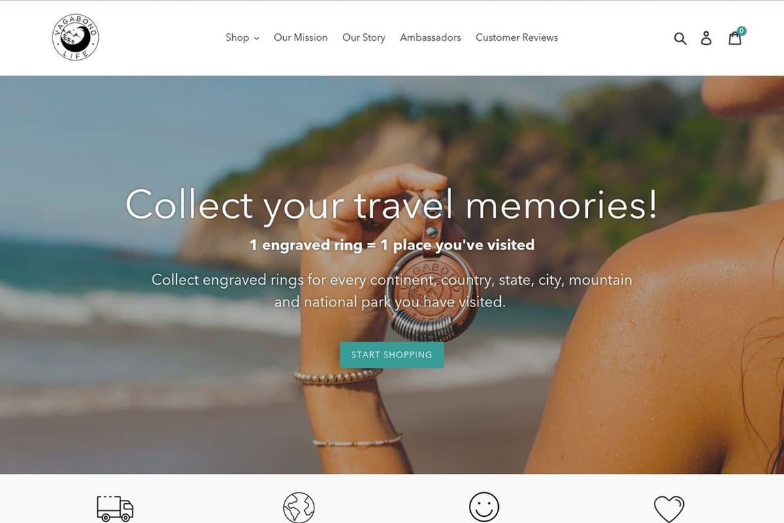The image size is (784, 523).
Task: Click the chevron next to Shop
Action: [257, 38]
